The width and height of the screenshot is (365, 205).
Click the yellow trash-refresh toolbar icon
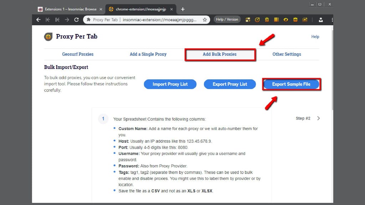tap(267, 20)
